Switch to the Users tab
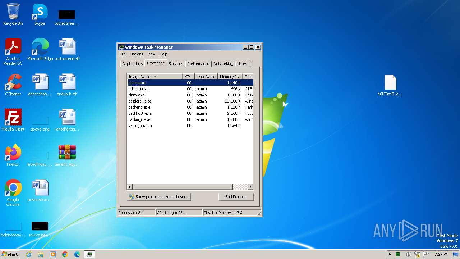The height and width of the screenshot is (259, 460). coord(242,64)
